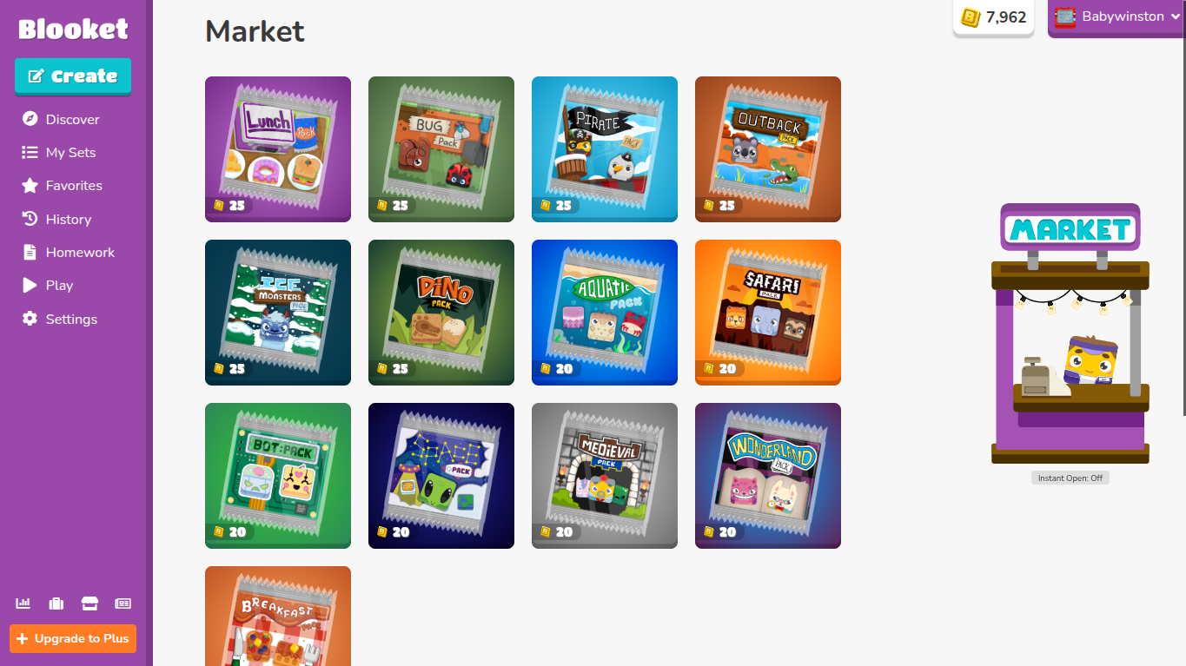Open the stats chart icon in sidebar
This screenshot has height=666, width=1186.
(x=23, y=603)
